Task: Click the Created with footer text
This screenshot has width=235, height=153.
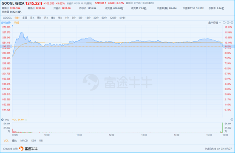Action: coord(10,149)
